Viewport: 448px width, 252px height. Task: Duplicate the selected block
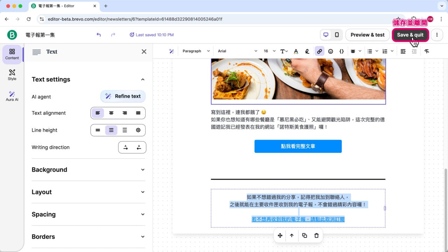pos(304,236)
